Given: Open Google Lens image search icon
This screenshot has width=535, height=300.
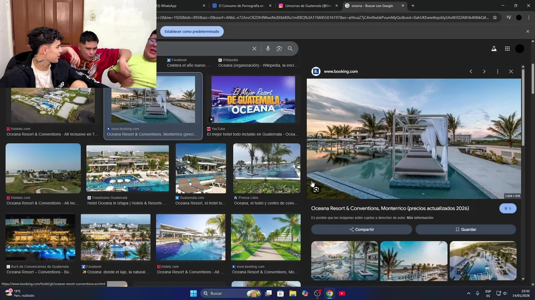Looking at the screenshot, I should click(x=279, y=49).
